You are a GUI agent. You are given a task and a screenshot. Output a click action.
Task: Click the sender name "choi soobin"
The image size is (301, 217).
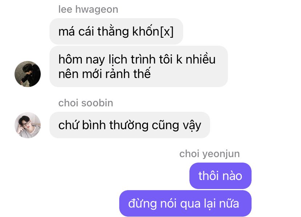tap(86, 103)
